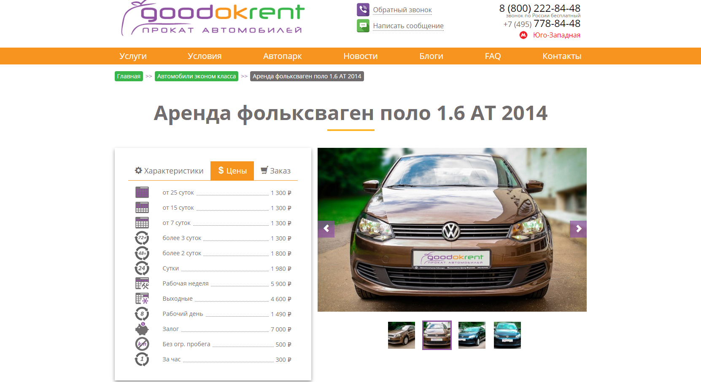Click the unlimited mileage km icon
Image resolution: width=701 pixels, height=382 pixels.
[142, 344]
